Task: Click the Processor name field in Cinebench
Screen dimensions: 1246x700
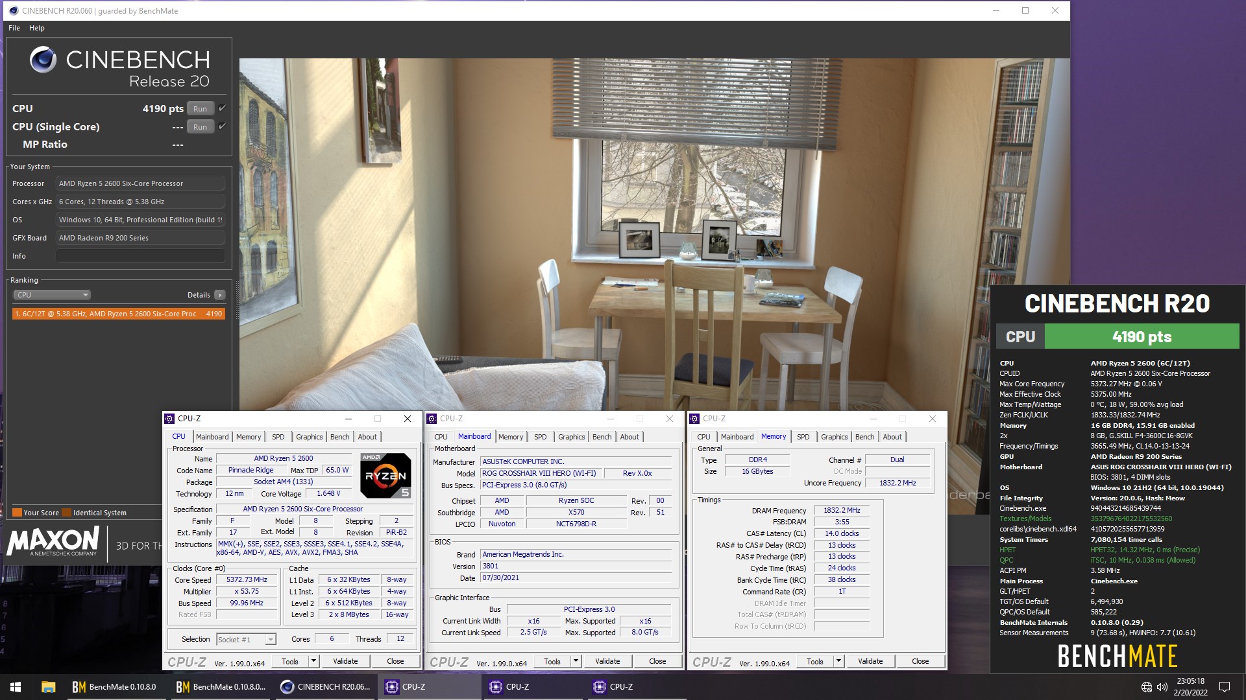Action: coord(140,183)
